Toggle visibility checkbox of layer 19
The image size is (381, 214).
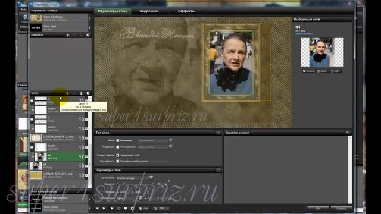click(86, 175)
